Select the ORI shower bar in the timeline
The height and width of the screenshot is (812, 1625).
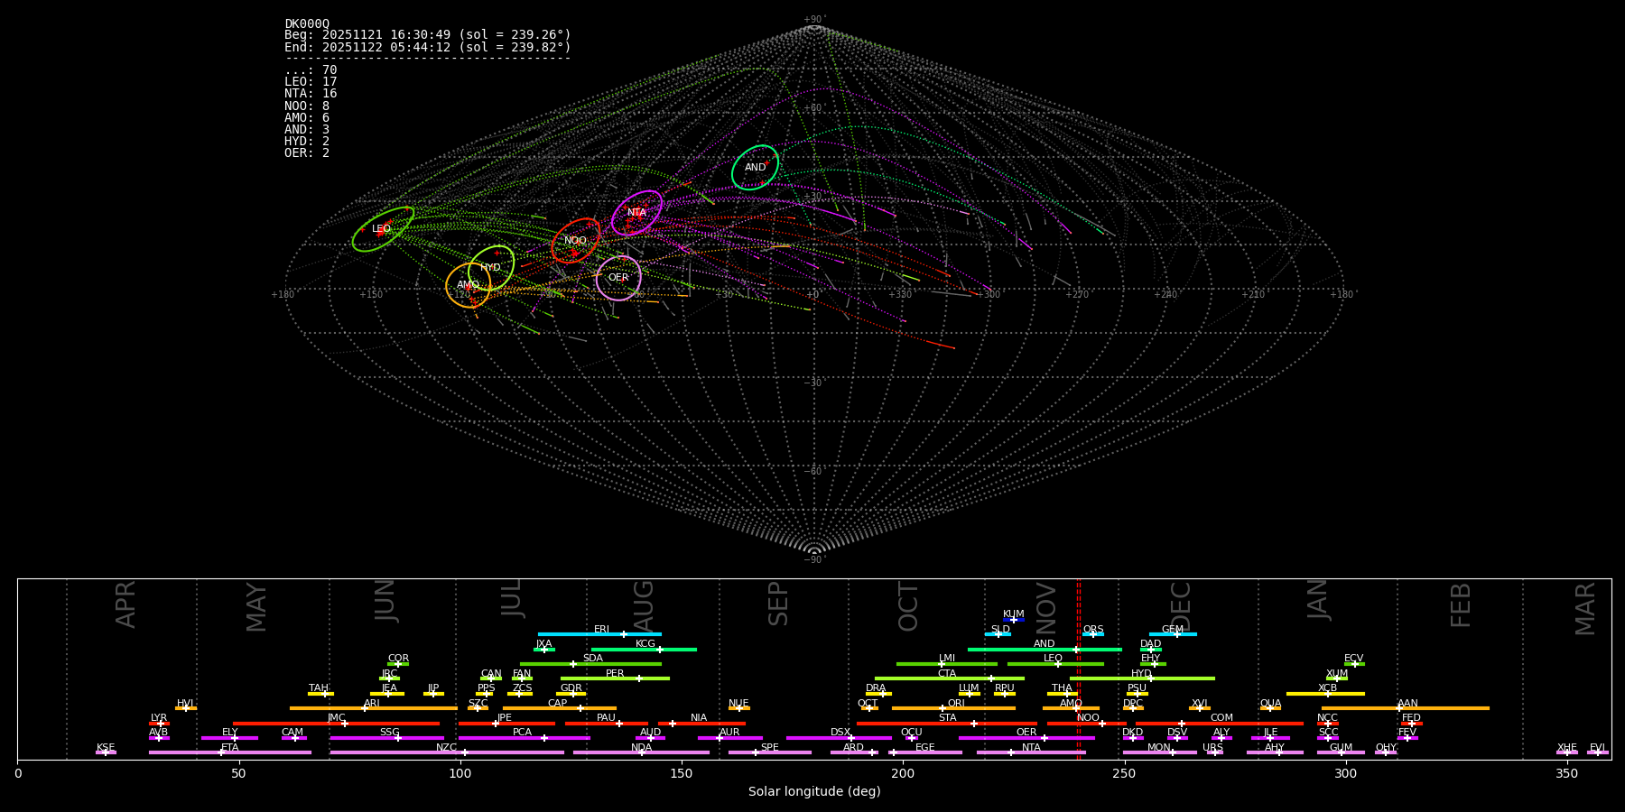[x=953, y=707]
